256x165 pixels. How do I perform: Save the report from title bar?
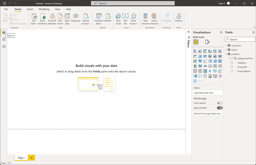pyautogui.click(x=4, y=3)
